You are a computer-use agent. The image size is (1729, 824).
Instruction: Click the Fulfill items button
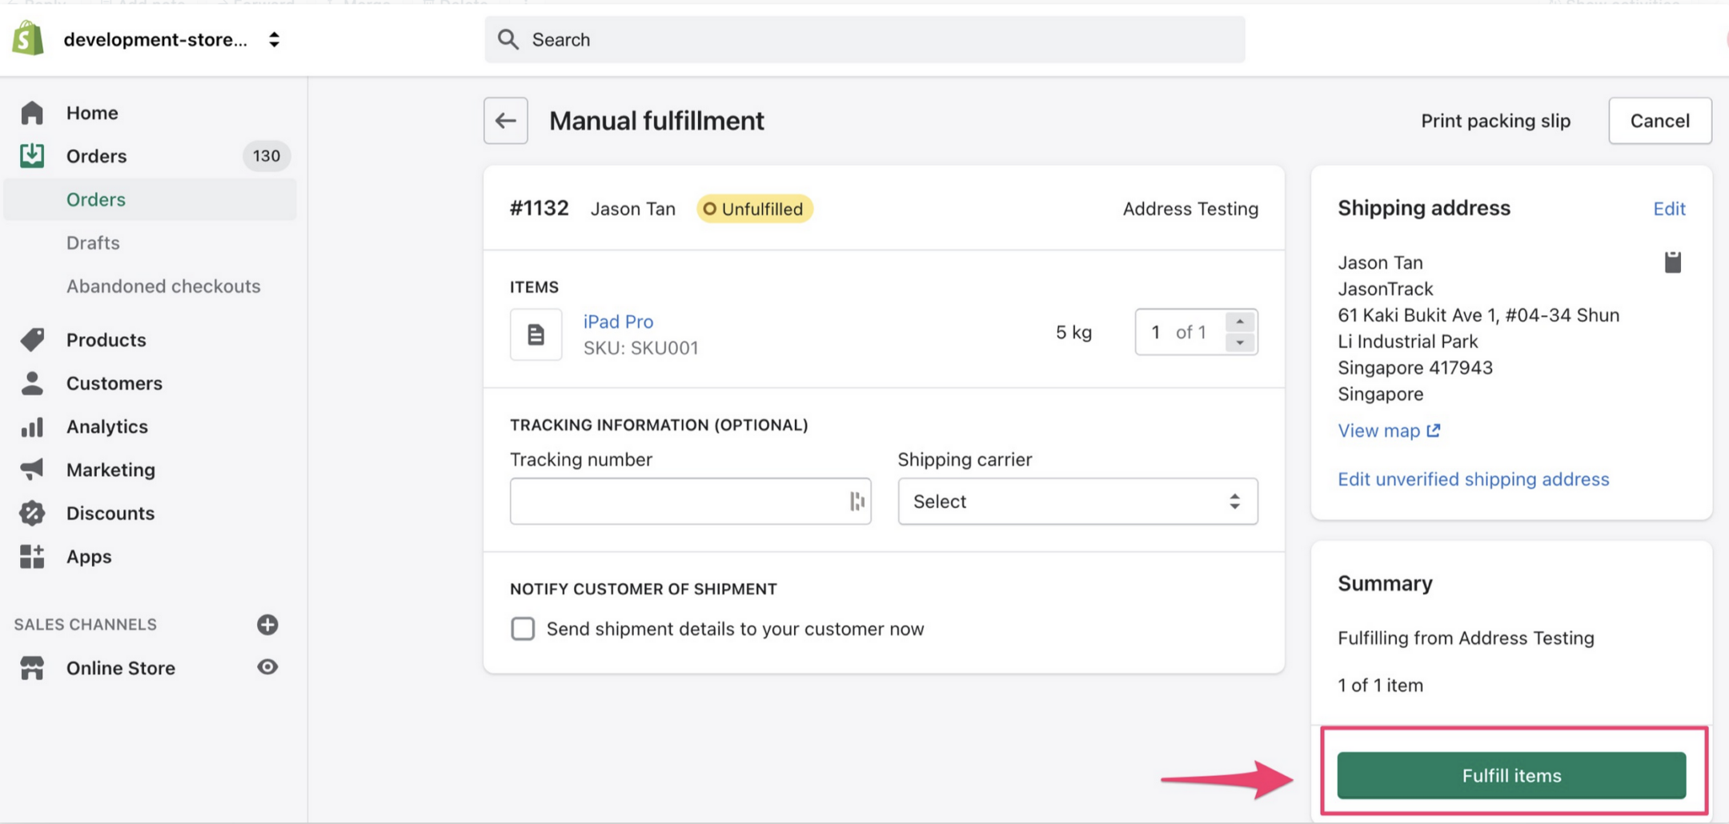(1511, 775)
